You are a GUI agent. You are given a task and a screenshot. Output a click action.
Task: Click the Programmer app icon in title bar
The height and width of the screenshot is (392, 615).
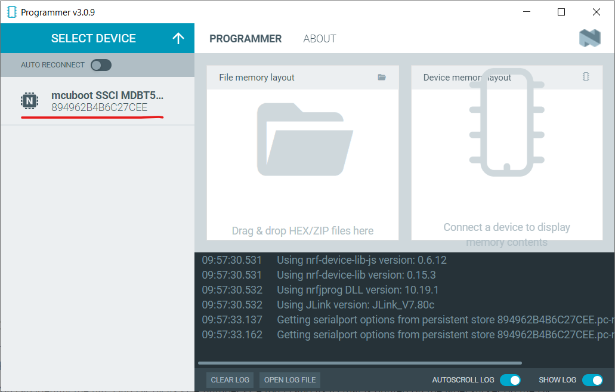pyautogui.click(x=11, y=12)
